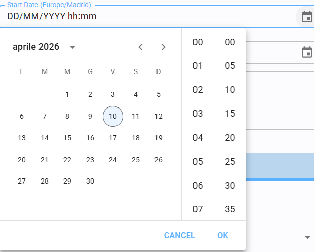Select hour 03 in hours list
Viewport: 314px width, 252px height.
[198, 114]
